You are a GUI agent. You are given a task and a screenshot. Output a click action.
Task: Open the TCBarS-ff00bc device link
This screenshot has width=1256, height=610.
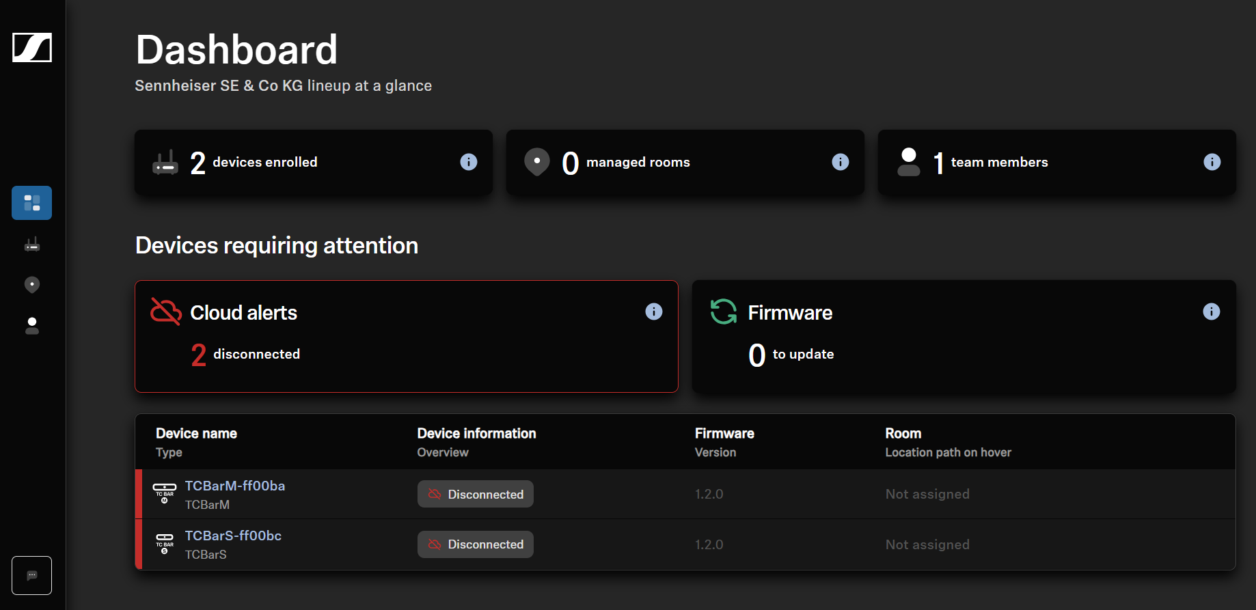coord(233,536)
